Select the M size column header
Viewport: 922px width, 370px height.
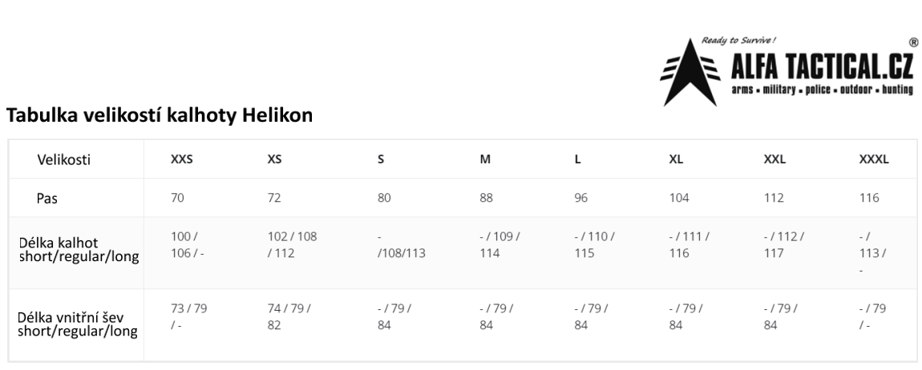pyautogui.click(x=485, y=159)
